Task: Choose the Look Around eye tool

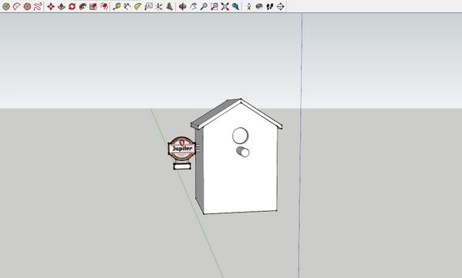Action: tap(259, 6)
